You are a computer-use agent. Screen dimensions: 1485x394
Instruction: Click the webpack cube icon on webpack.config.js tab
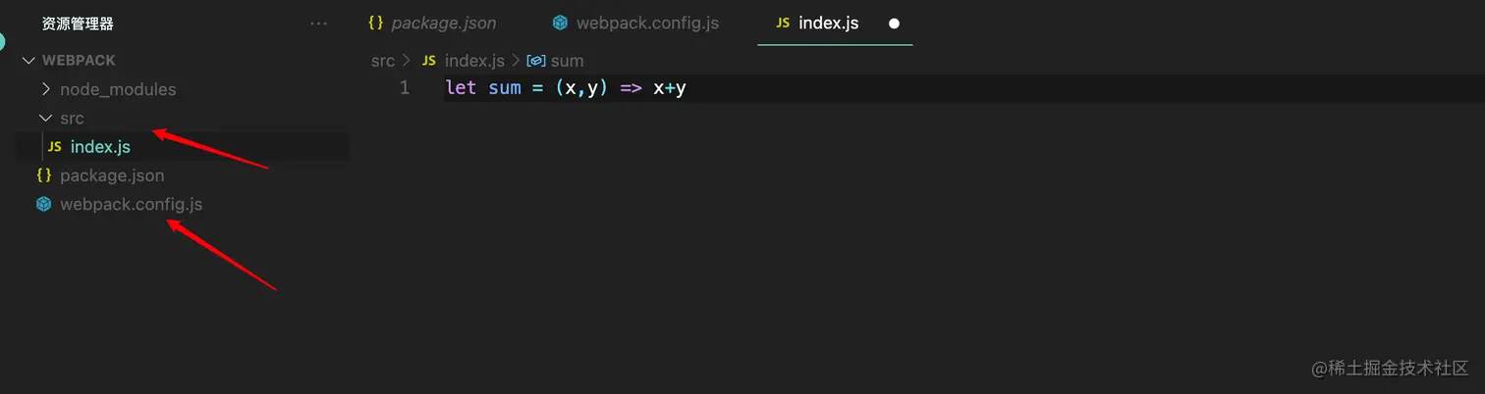[560, 23]
